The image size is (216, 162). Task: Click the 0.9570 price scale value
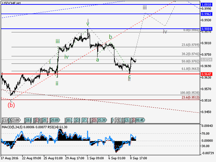click(206, 89)
